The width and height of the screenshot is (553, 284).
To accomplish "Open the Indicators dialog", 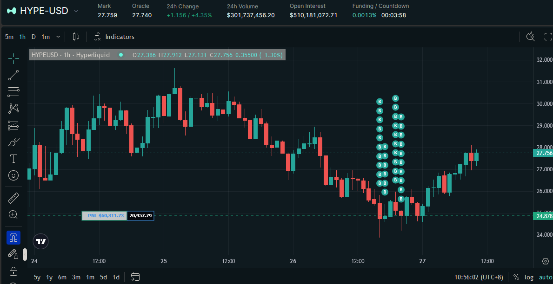I will 114,37.
